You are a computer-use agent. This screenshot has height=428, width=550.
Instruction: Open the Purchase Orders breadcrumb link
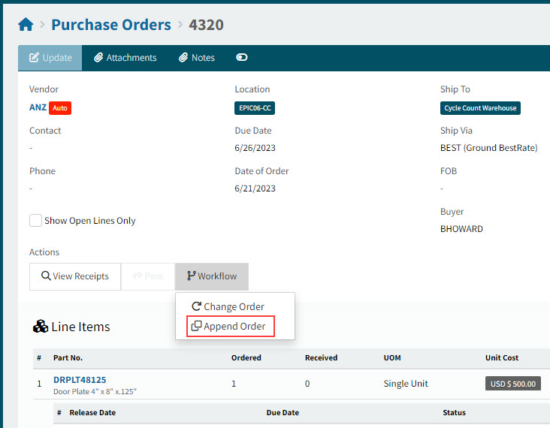110,25
